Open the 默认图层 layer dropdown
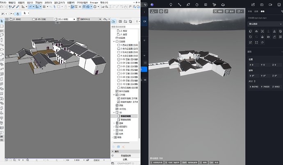Screen dimensions: 283x165 tap(263, 24)
